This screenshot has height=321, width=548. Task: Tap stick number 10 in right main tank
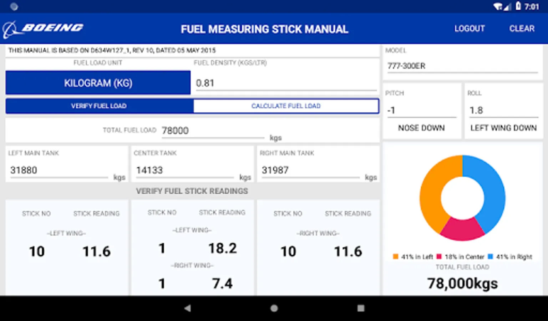288,251
